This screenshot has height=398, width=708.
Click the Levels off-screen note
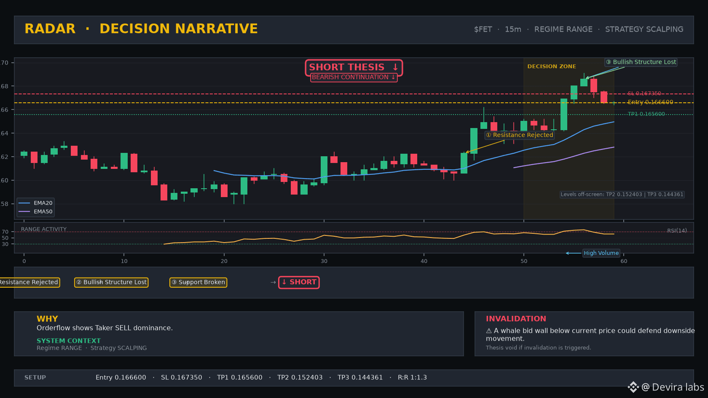click(622, 194)
